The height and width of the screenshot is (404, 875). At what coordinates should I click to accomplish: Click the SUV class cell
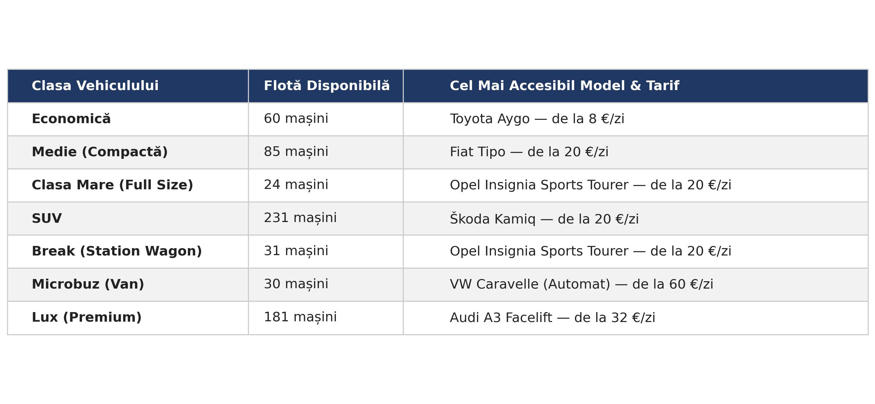point(128,218)
